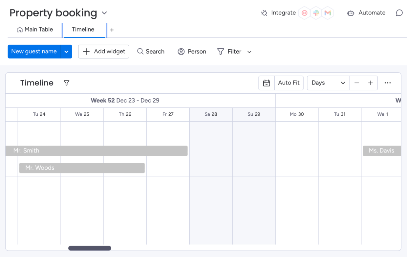Open the board menu via Property booking chevron
This screenshot has height=257, width=407.
[x=104, y=13]
